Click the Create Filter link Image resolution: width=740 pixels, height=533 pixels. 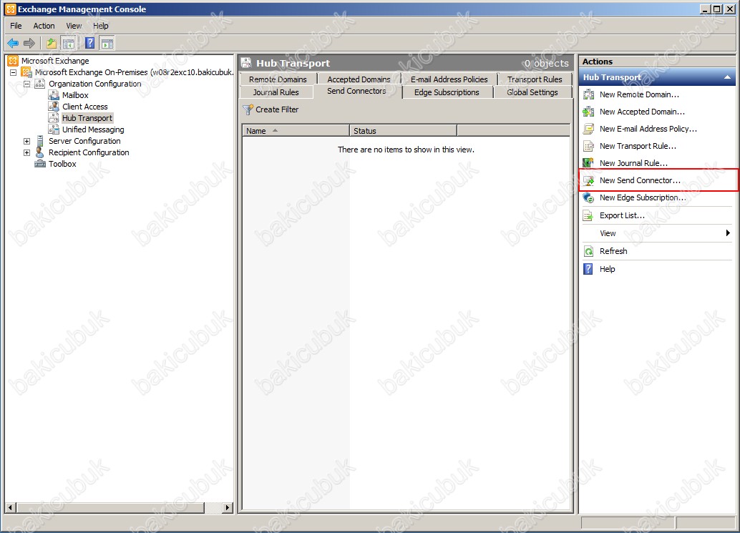277,109
